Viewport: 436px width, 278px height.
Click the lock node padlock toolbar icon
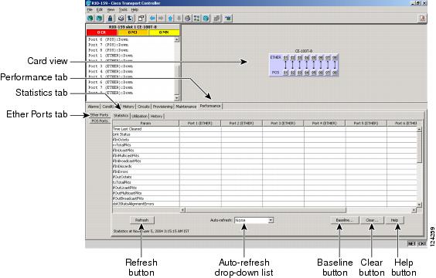pos(110,19)
